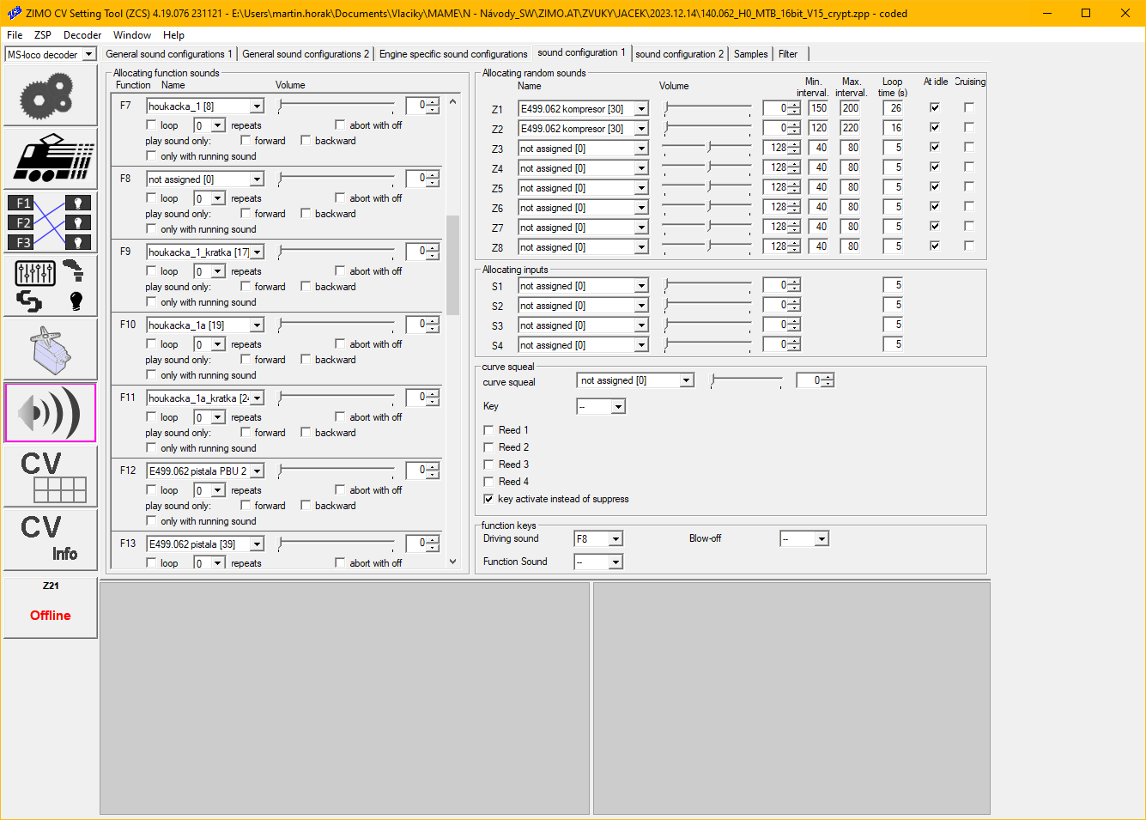Switch to the Samples tab
The image size is (1146, 820).
tap(750, 54)
